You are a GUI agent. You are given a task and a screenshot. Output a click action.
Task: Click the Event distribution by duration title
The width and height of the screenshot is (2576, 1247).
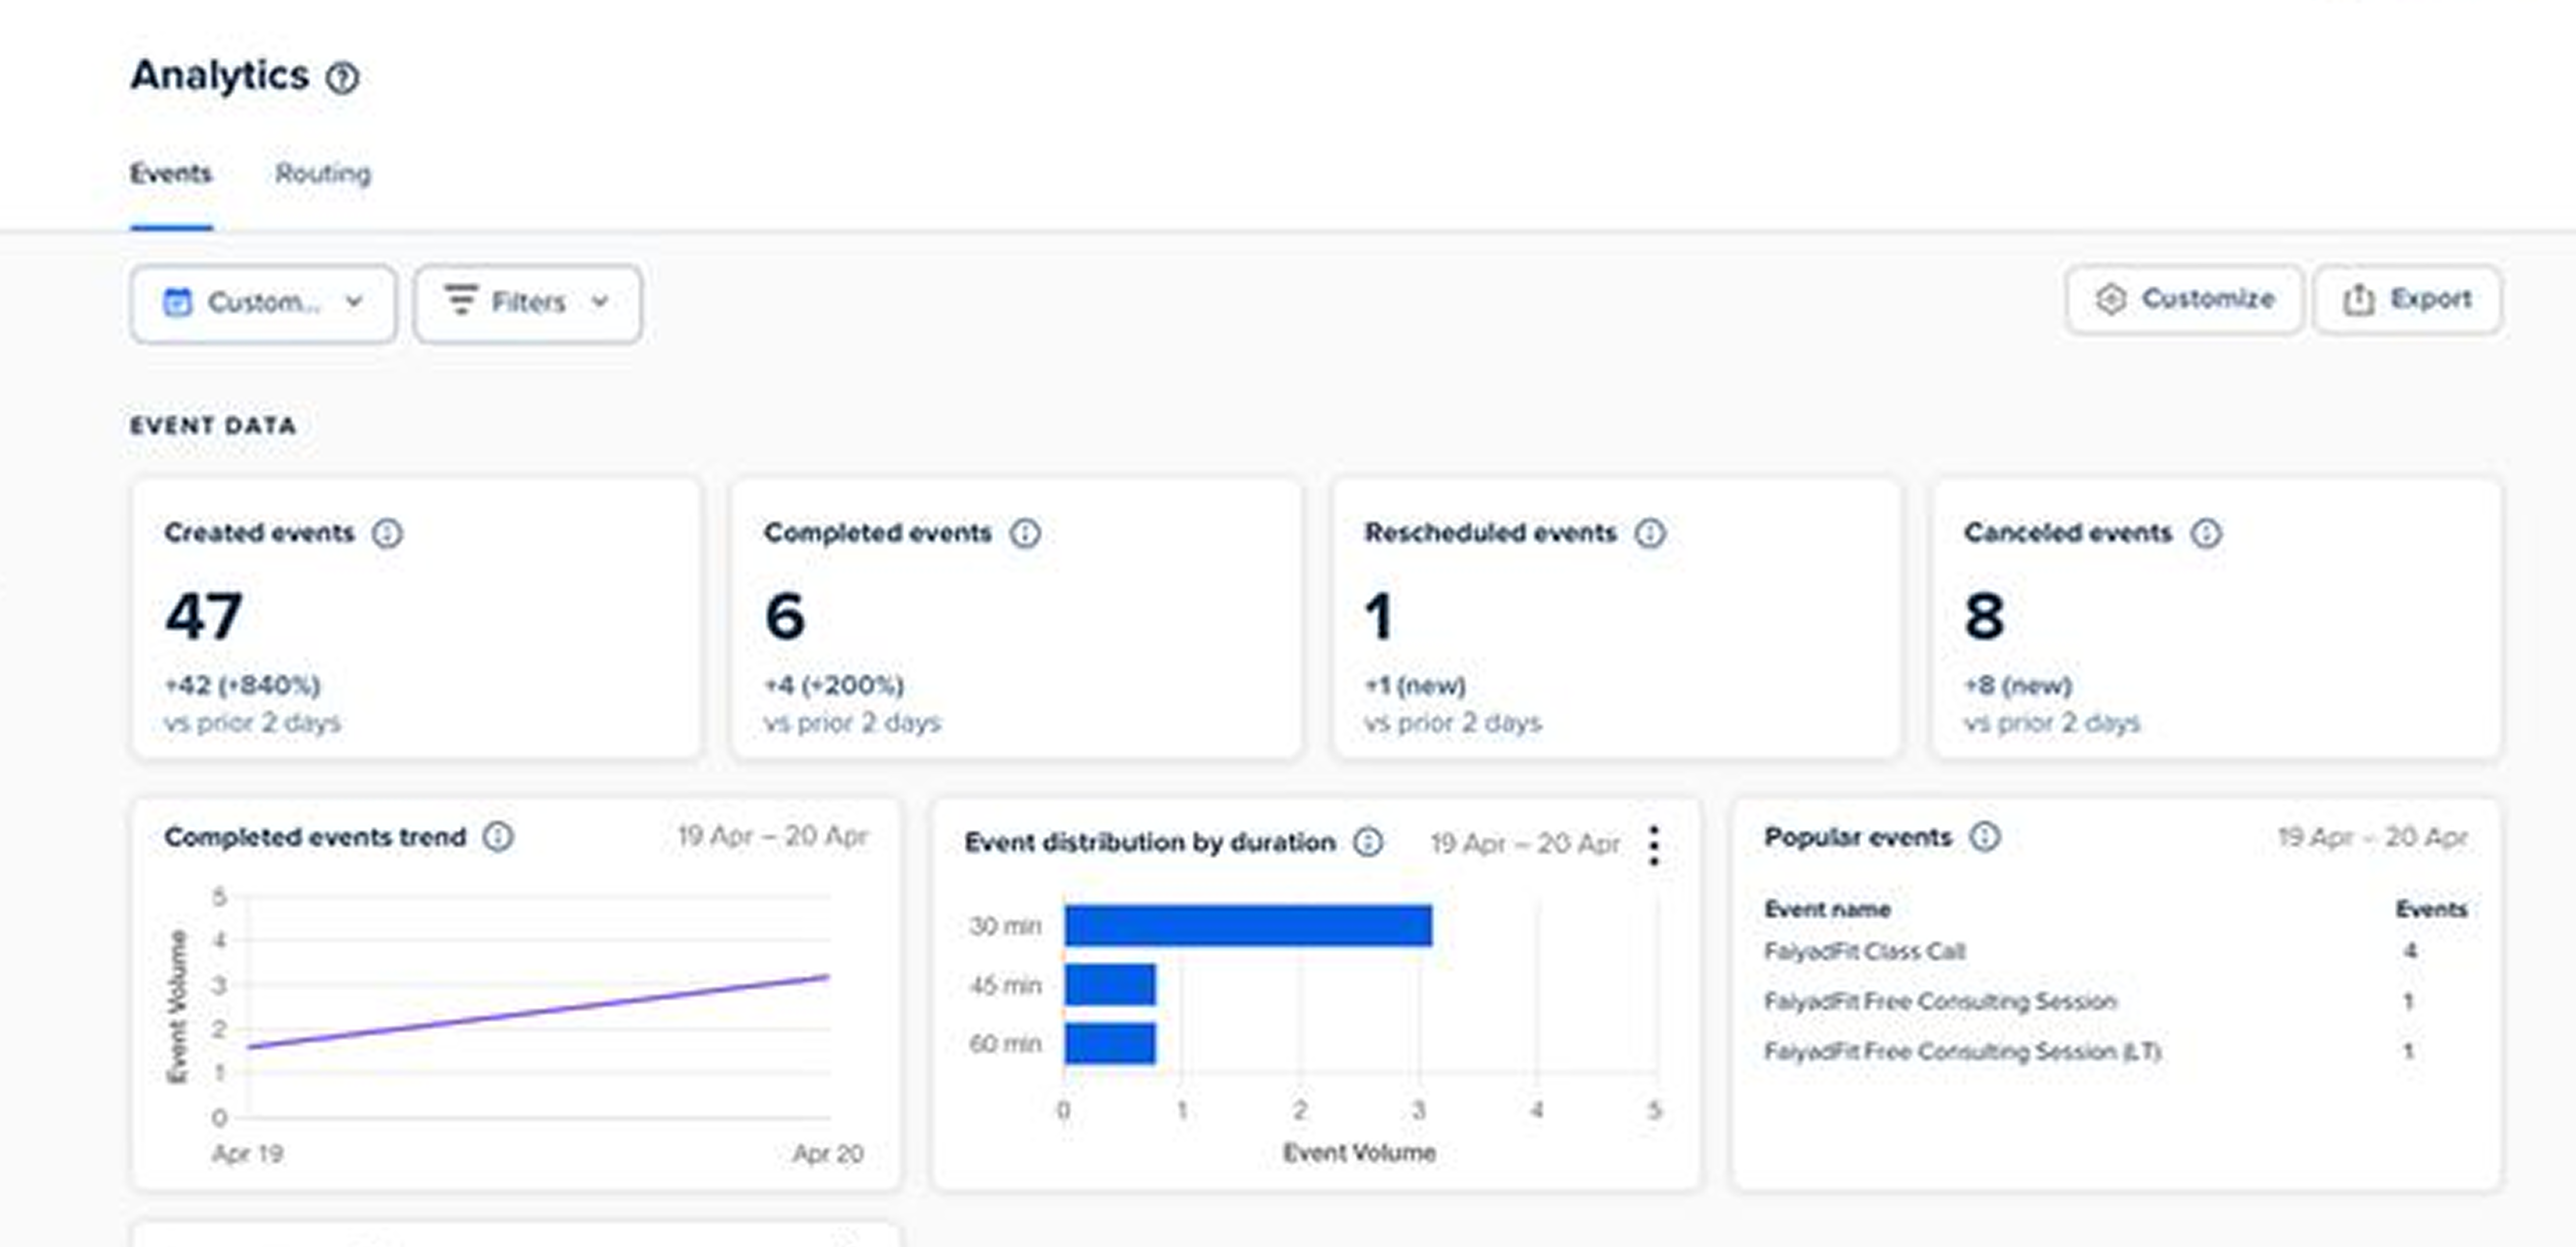point(1150,843)
